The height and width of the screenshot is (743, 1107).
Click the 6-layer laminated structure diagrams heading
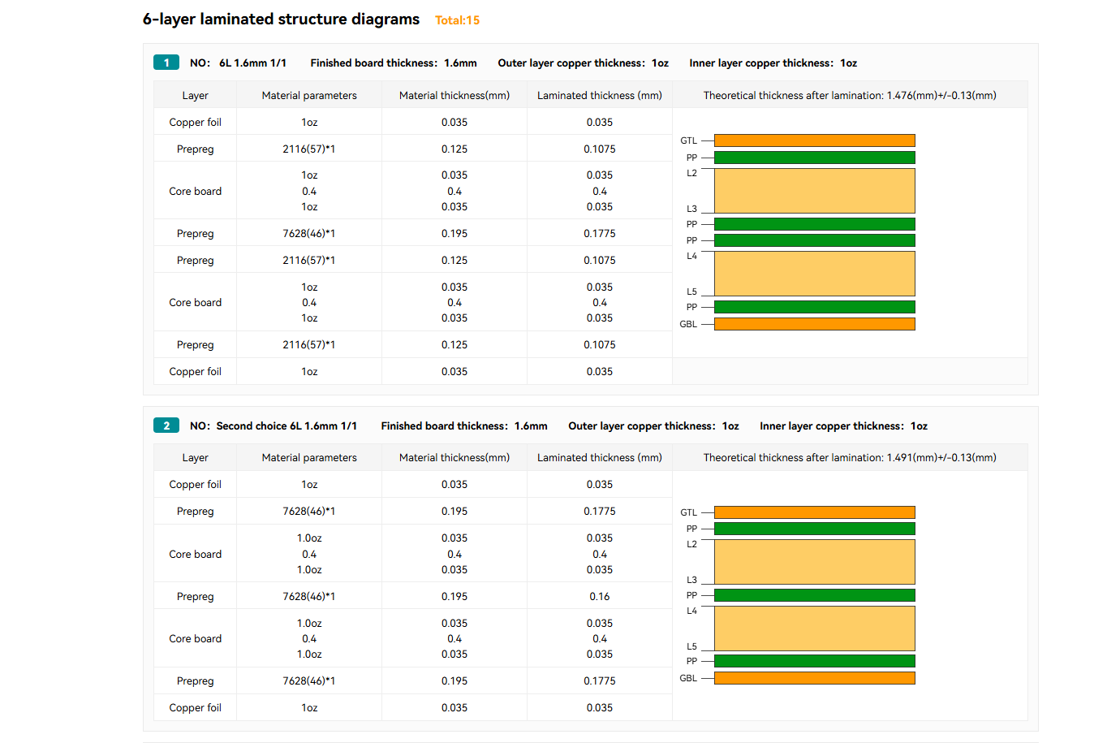coord(281,19)
